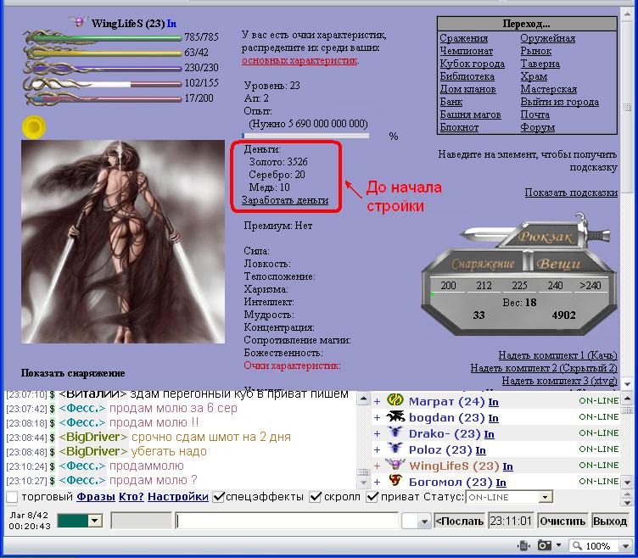Click bogdan's black dragon clan icon

[395, 417]
